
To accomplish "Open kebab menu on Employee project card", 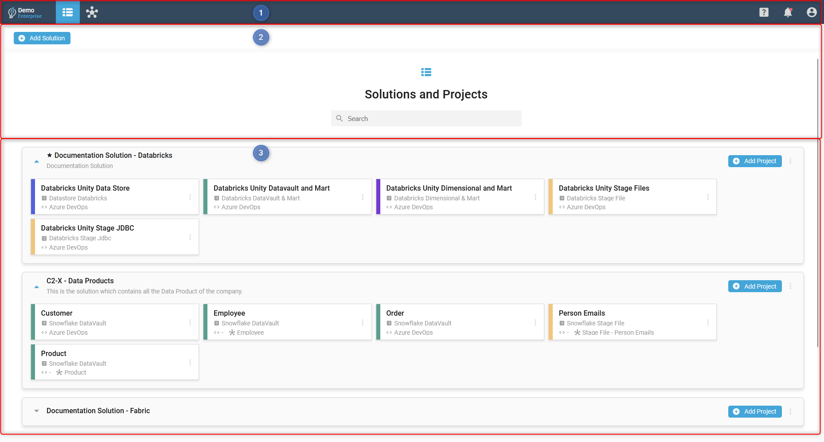I will coord(363,322).
